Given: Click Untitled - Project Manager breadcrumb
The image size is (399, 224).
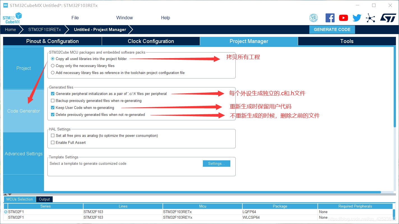Looking at the screenshot, I should (100, 30).
